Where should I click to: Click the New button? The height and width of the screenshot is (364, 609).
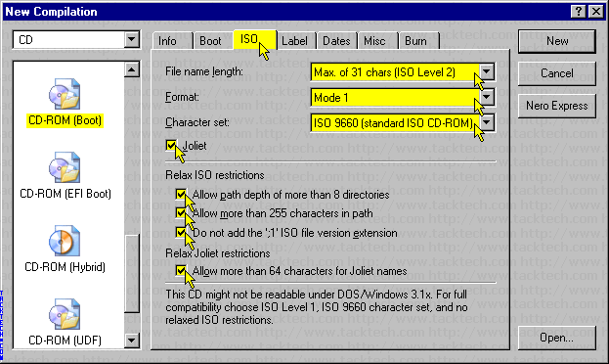556,41
